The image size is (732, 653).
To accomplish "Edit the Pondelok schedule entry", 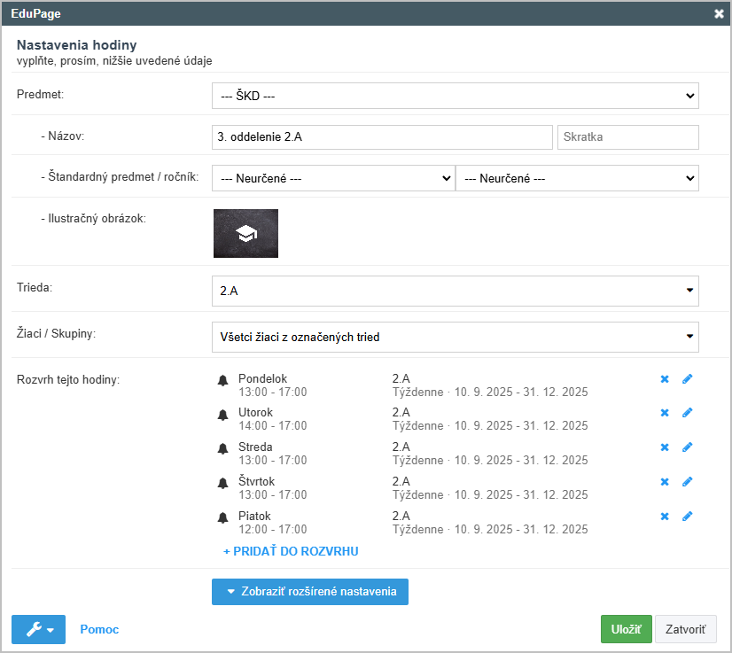I will 687,379.
